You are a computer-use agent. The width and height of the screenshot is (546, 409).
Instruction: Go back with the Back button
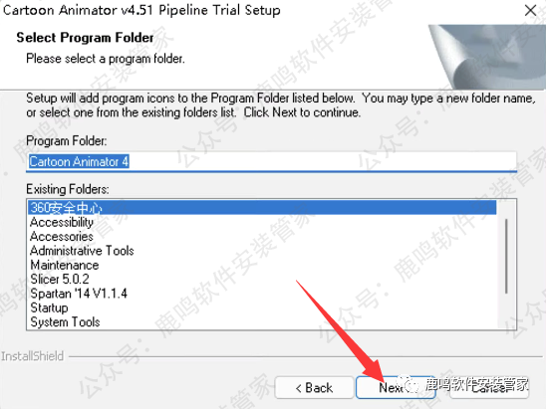point(314,387)
